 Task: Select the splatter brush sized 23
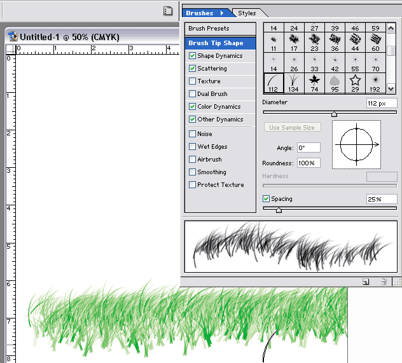pos(314,43)
